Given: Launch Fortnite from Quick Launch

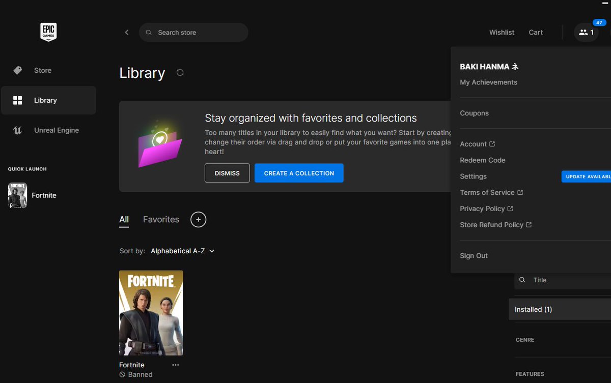Looking at the screenshot, I should [33, 195].
